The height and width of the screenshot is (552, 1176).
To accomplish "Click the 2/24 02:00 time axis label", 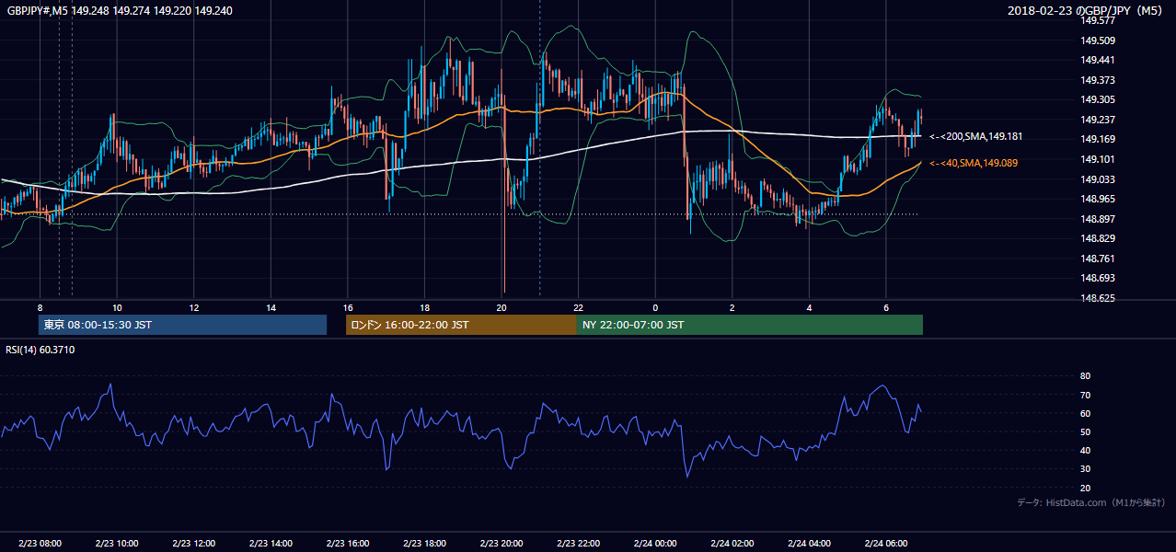I will [x=732, y=543].
